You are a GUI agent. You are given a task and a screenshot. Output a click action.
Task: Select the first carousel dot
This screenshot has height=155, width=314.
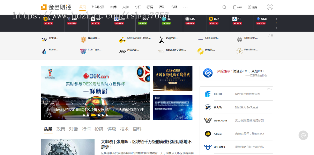tap(84, 115)
